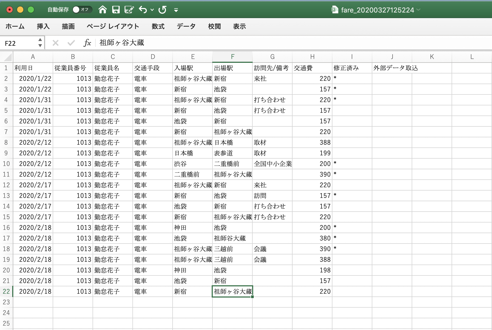The height and width of the screenshot is (330, 492).
Task: Open the 描画 ribbon tab
Action: tap(68, 26)
